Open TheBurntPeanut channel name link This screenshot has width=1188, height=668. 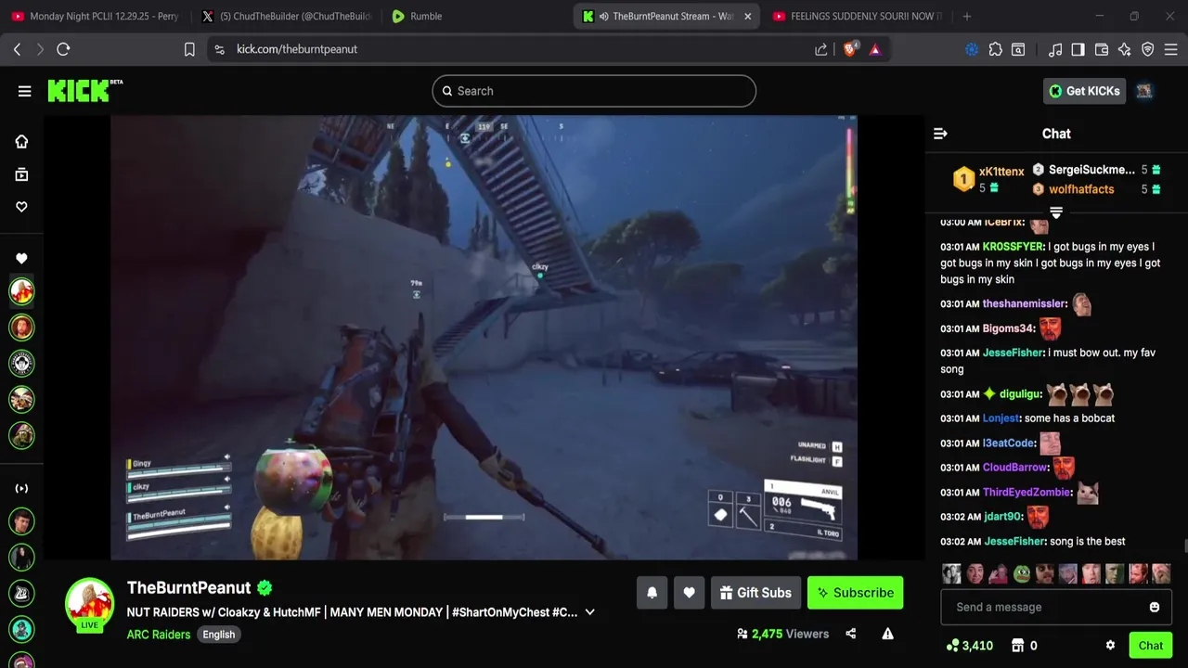click(188, 587)
